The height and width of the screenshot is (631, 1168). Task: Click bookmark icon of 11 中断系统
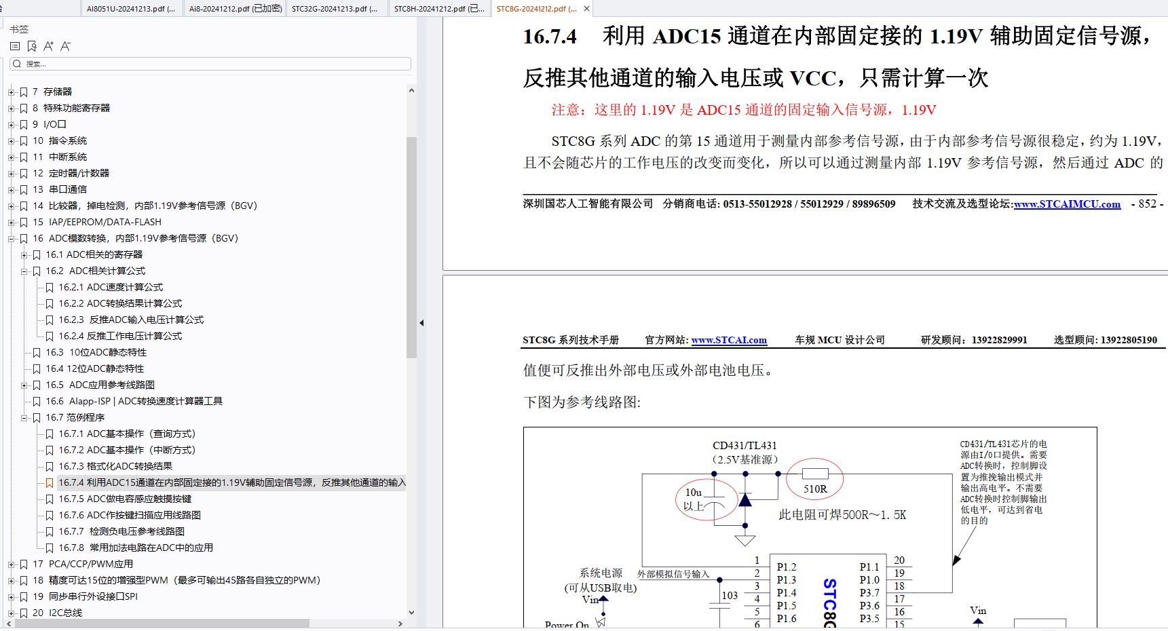coord(24,157)
